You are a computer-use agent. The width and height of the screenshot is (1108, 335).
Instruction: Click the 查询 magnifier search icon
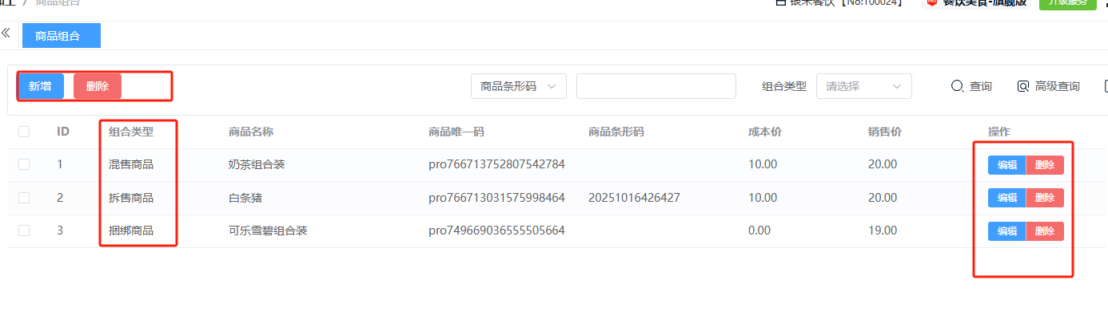point(957,86)
